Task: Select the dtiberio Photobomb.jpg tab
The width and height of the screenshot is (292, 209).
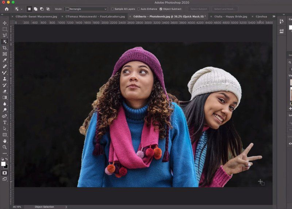Action: click(169, 16)
